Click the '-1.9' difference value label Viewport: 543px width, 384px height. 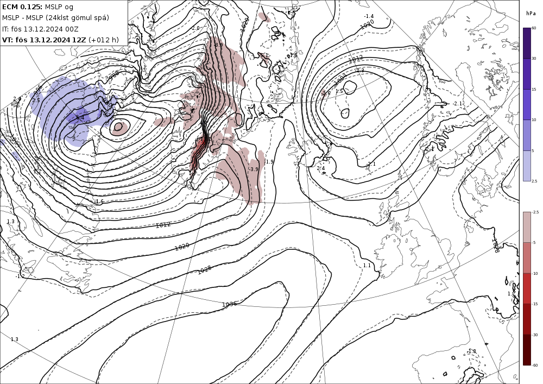(269, 162)
